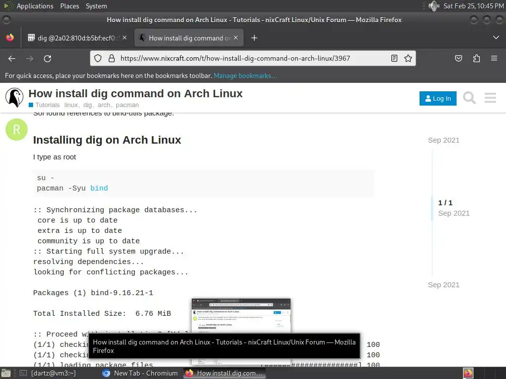Click the clock 'Sat Feb 25, 10:45 PM'
Screen dimensions: 506x379
click(x=473, y=6)
